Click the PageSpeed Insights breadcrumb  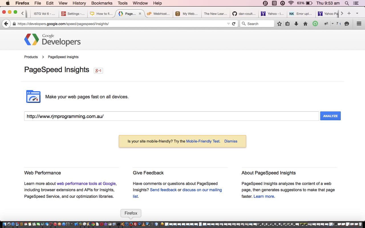(63, 57)
